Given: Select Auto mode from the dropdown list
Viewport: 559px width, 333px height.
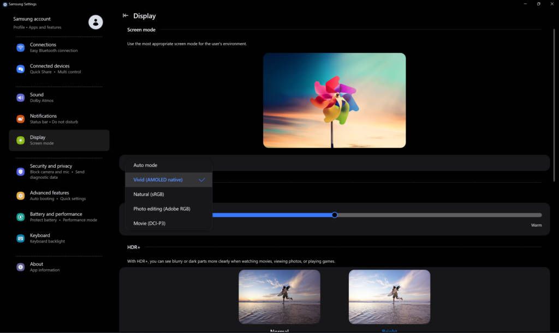Looking at the screenshot, I should 169,165.
